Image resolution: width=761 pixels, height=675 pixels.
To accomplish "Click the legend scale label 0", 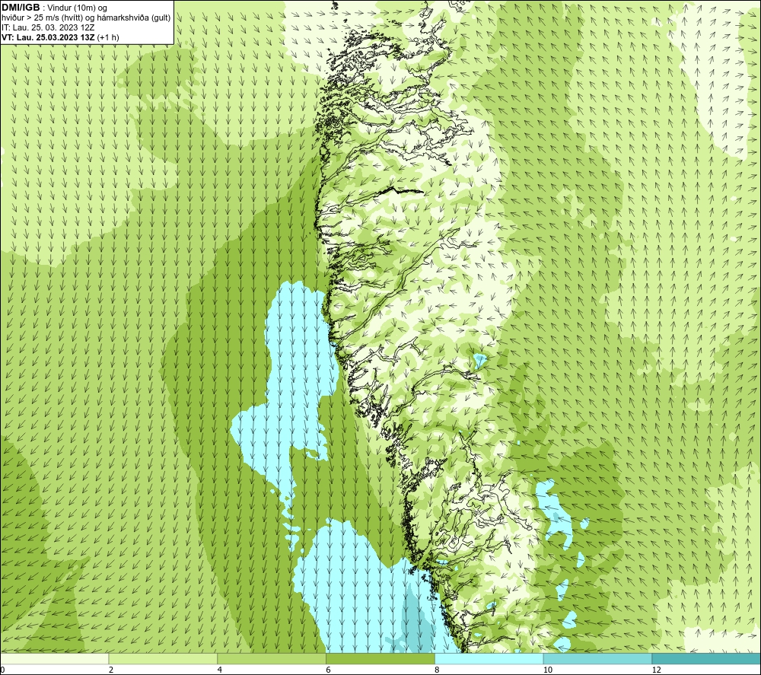I will [x=2, y=670].
